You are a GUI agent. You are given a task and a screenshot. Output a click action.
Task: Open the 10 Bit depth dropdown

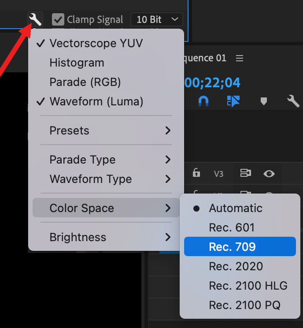pos(156,19)
